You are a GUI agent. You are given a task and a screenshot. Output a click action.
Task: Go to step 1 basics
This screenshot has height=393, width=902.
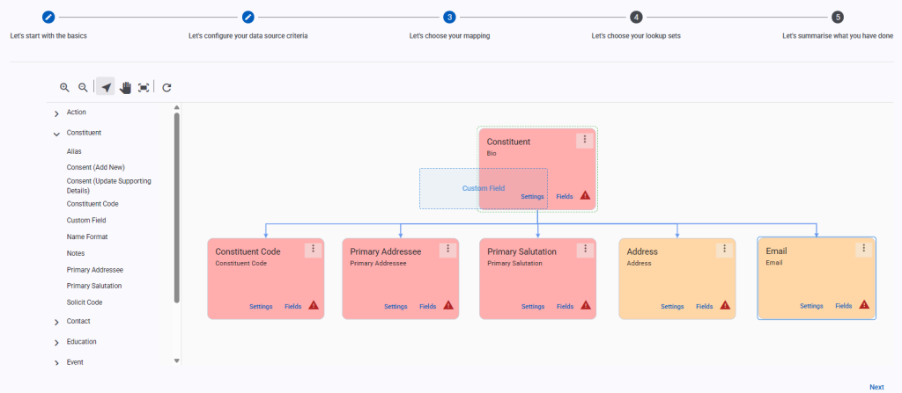[x=48, y=17]
